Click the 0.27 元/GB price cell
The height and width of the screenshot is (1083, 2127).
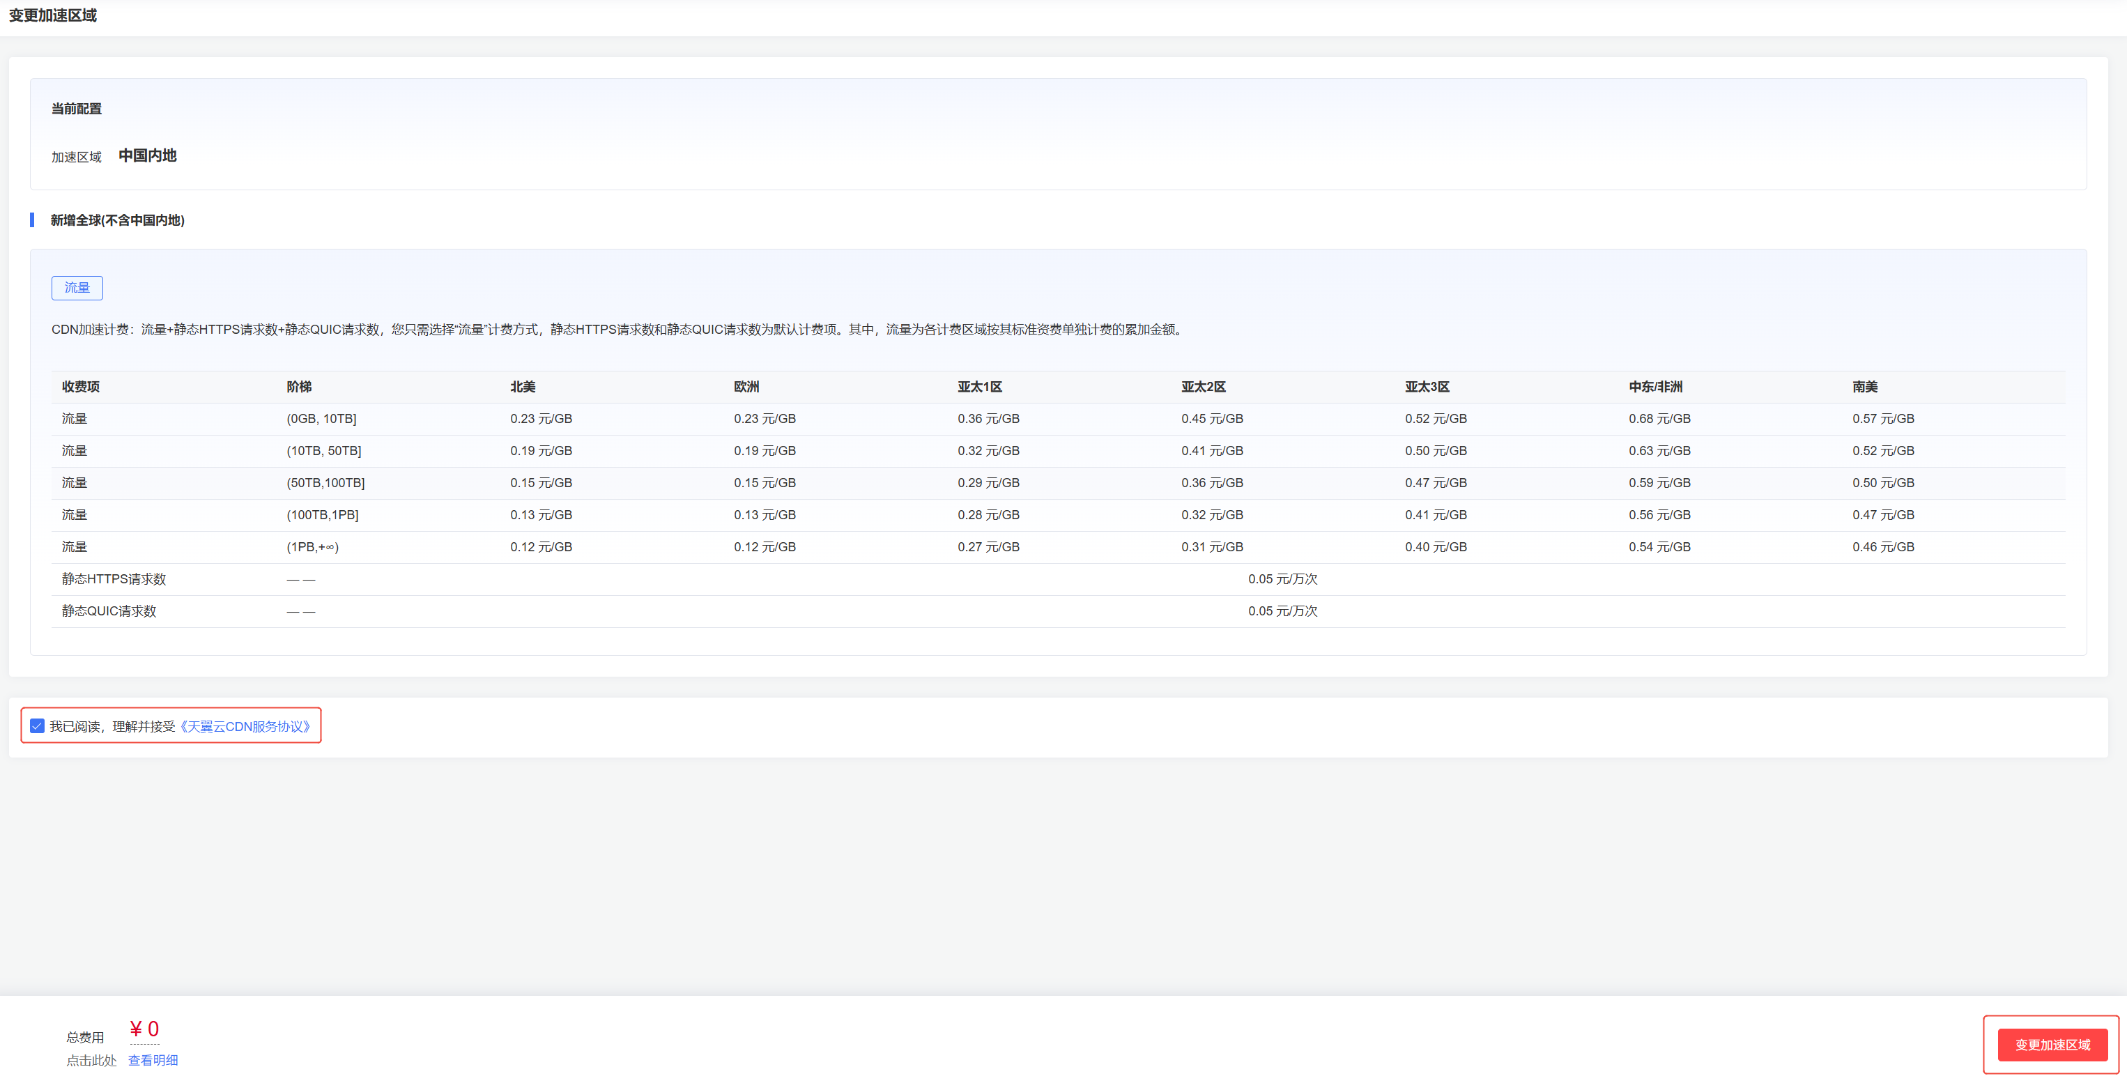[988, 547]
